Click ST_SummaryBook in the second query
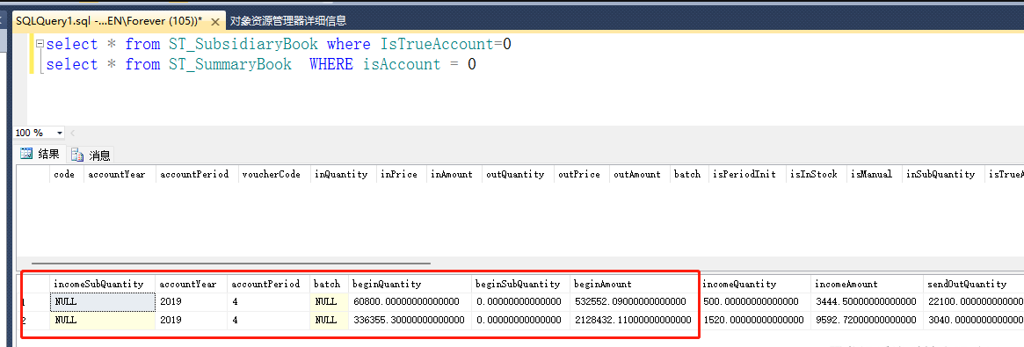This screenshot has height=347, width=1024. pyautogui.click(x=230, y=65)
